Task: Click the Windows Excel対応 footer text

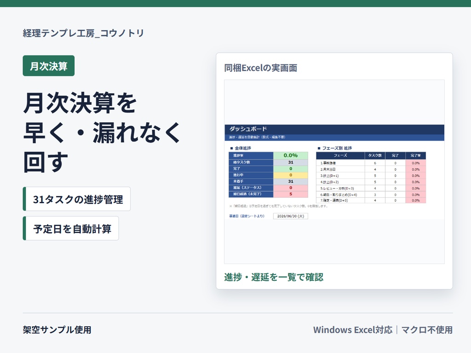Action: pos(353,330)
